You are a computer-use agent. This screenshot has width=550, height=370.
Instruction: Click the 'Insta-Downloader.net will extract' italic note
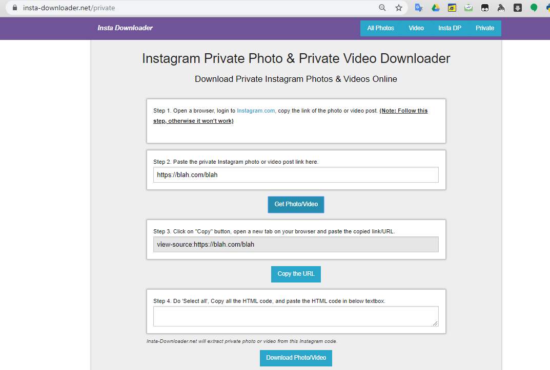pyautogui.click(x=242, y=341)
